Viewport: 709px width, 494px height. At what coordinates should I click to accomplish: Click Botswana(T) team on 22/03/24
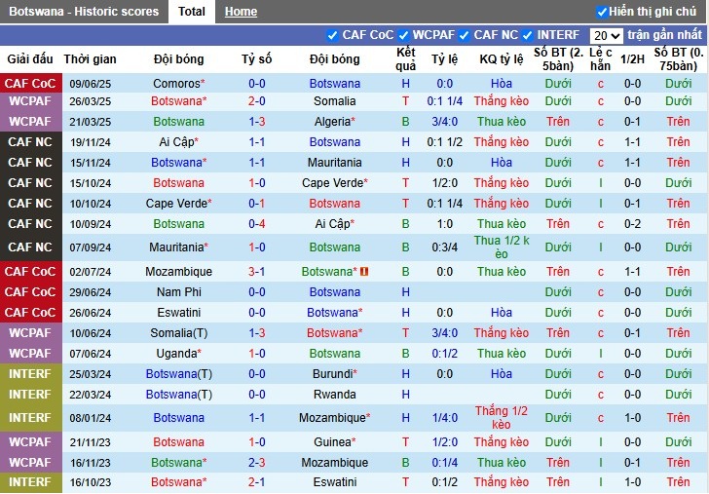tap(178, 394)
